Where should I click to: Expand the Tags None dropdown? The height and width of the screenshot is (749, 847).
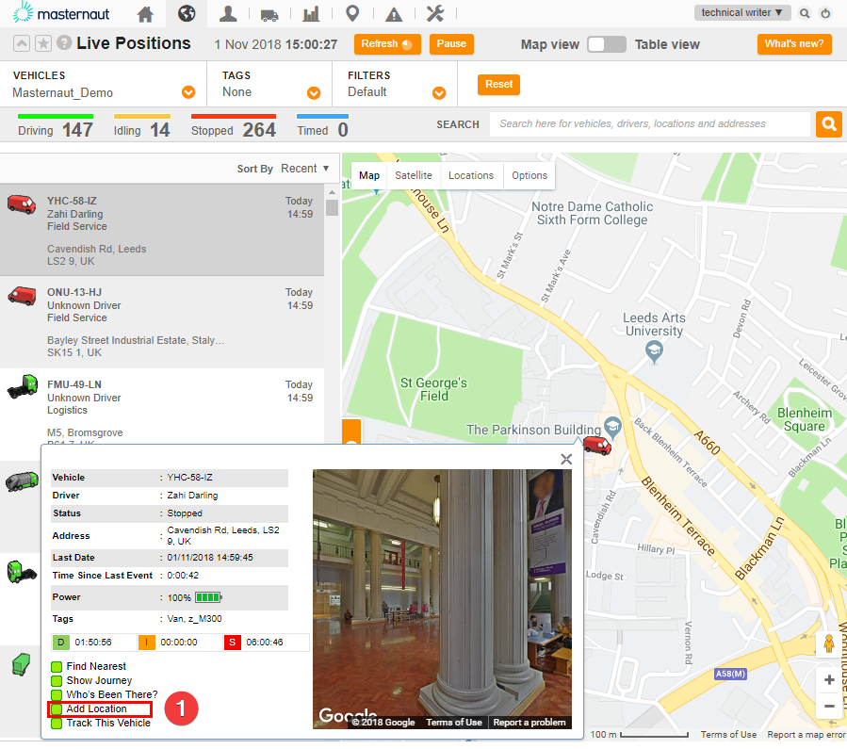[314, 93]
